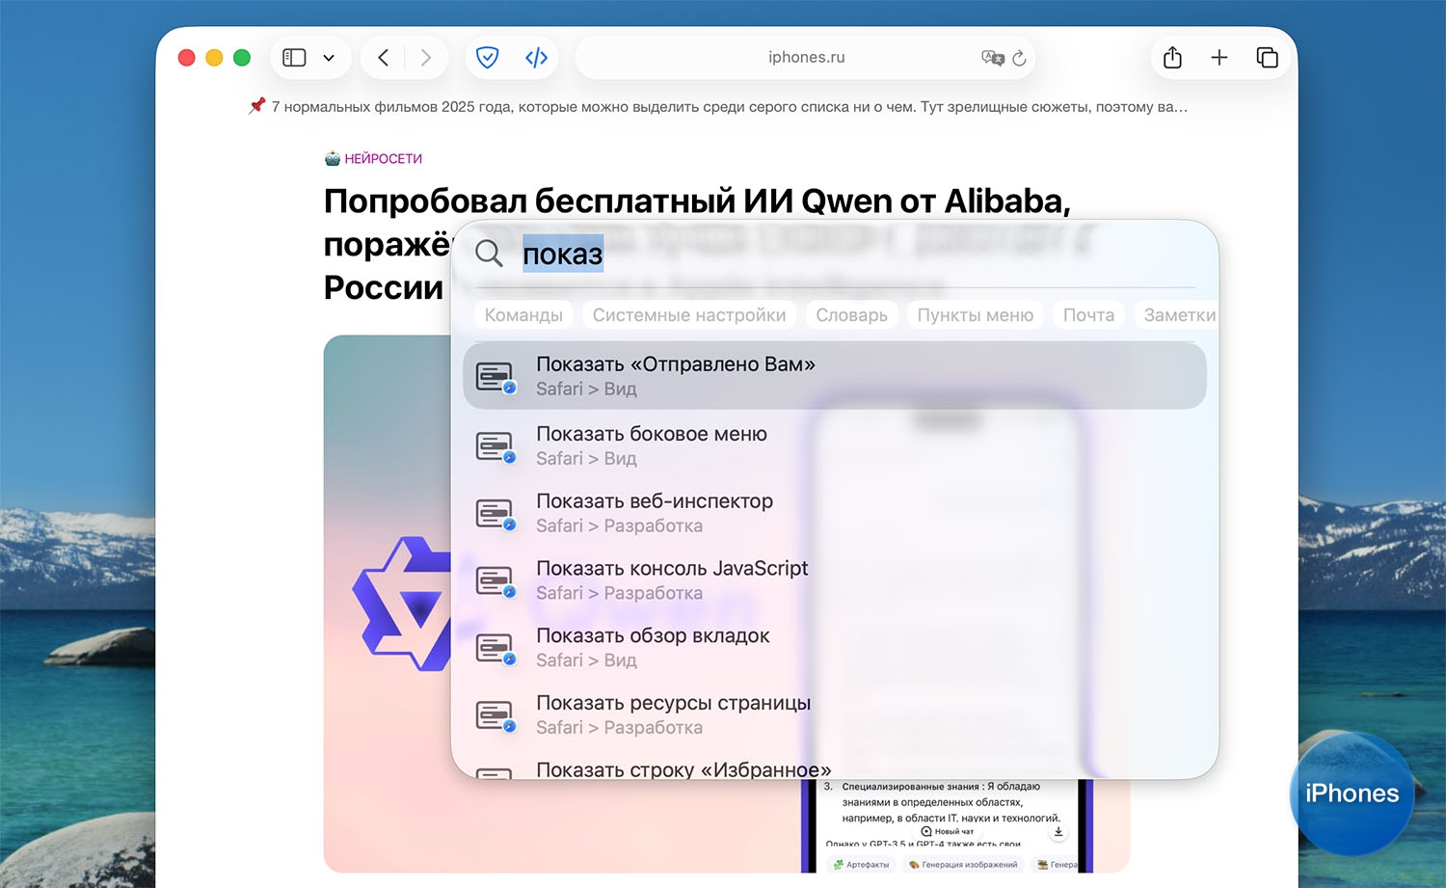
Task: Filter results by Словарь
Action: [851, 315]
